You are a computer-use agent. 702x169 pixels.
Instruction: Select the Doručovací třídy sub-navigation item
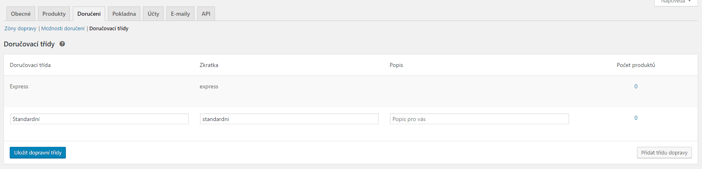(x=109, y=29)
